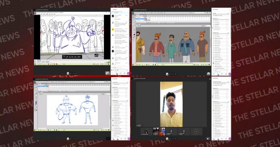This screenshot has width=280, height=147.
Task: Select the highlighted timeline layer in top-right window
Action: coord(141,18)
